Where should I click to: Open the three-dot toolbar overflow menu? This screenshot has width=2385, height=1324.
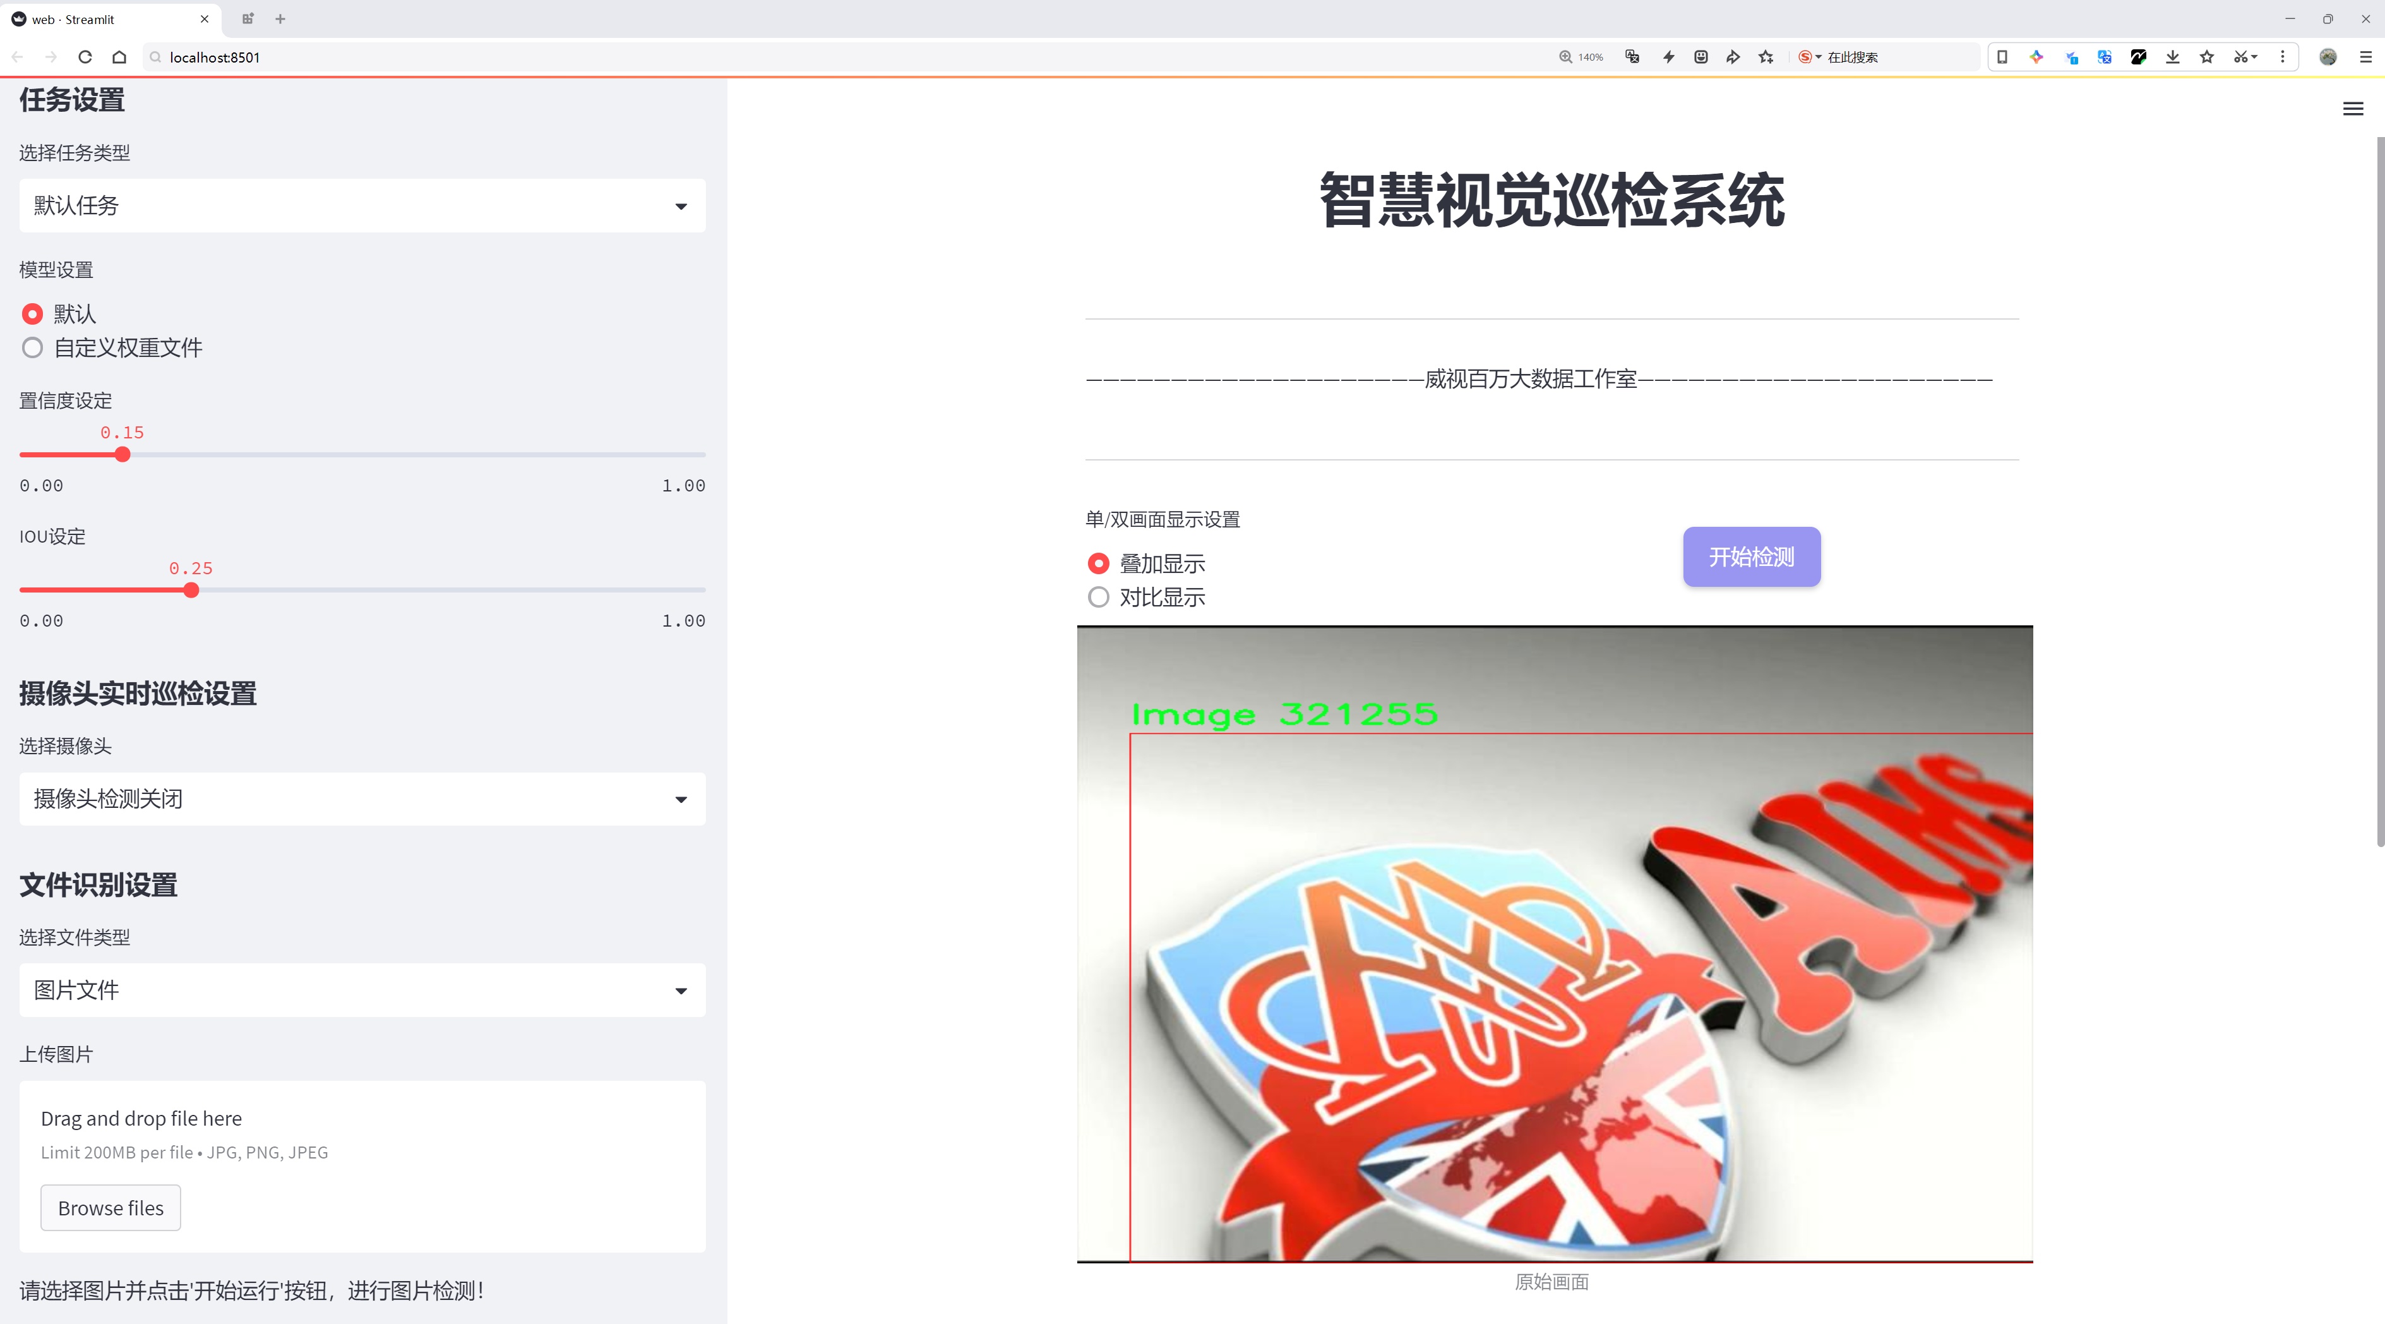2282,57
